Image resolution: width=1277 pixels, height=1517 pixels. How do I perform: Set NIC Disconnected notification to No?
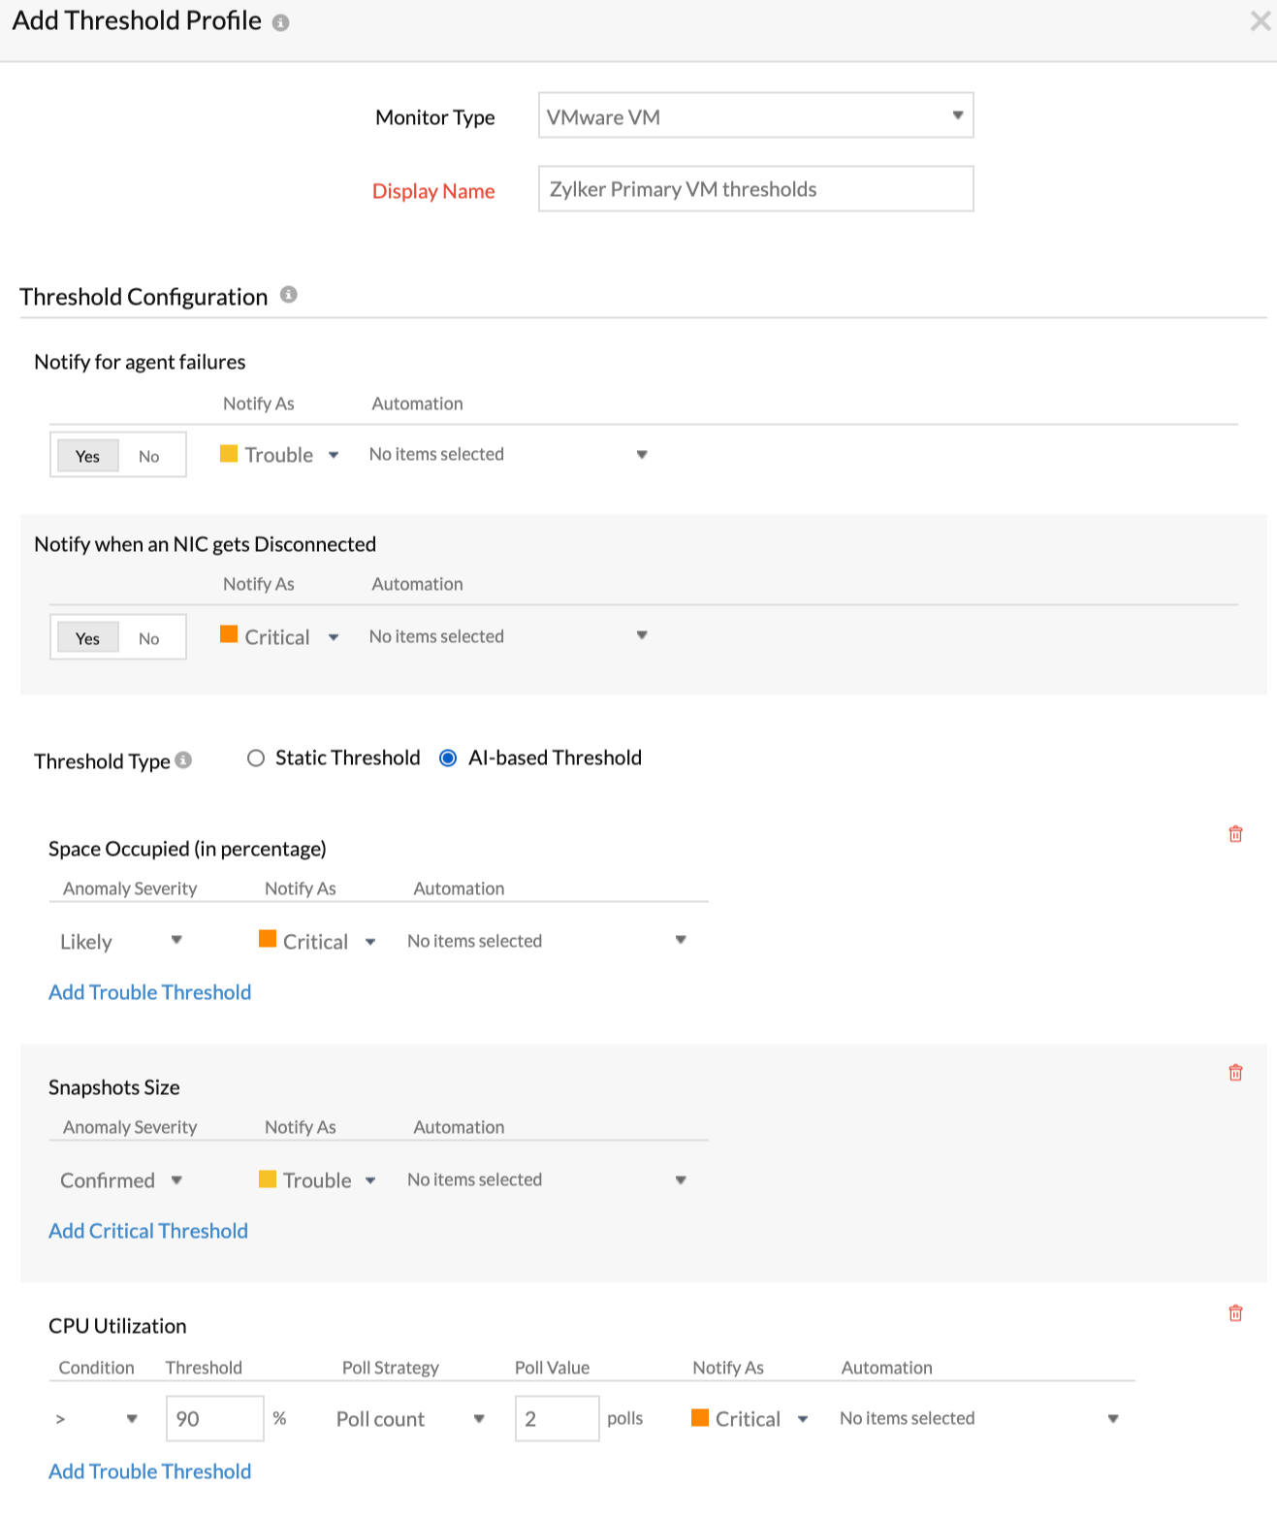pyautogui.click(x=148, y=638)
